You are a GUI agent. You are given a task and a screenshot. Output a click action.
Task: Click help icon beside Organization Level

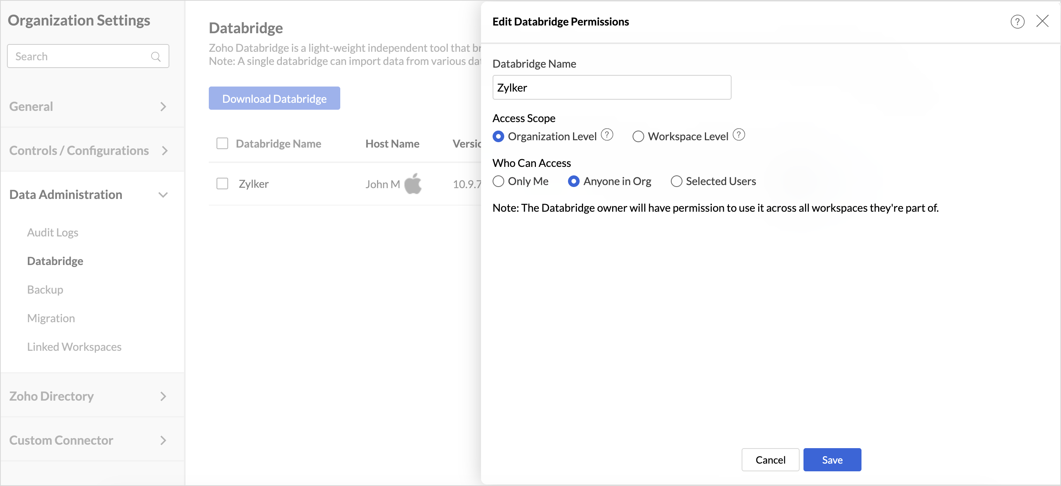click(607, 134)
